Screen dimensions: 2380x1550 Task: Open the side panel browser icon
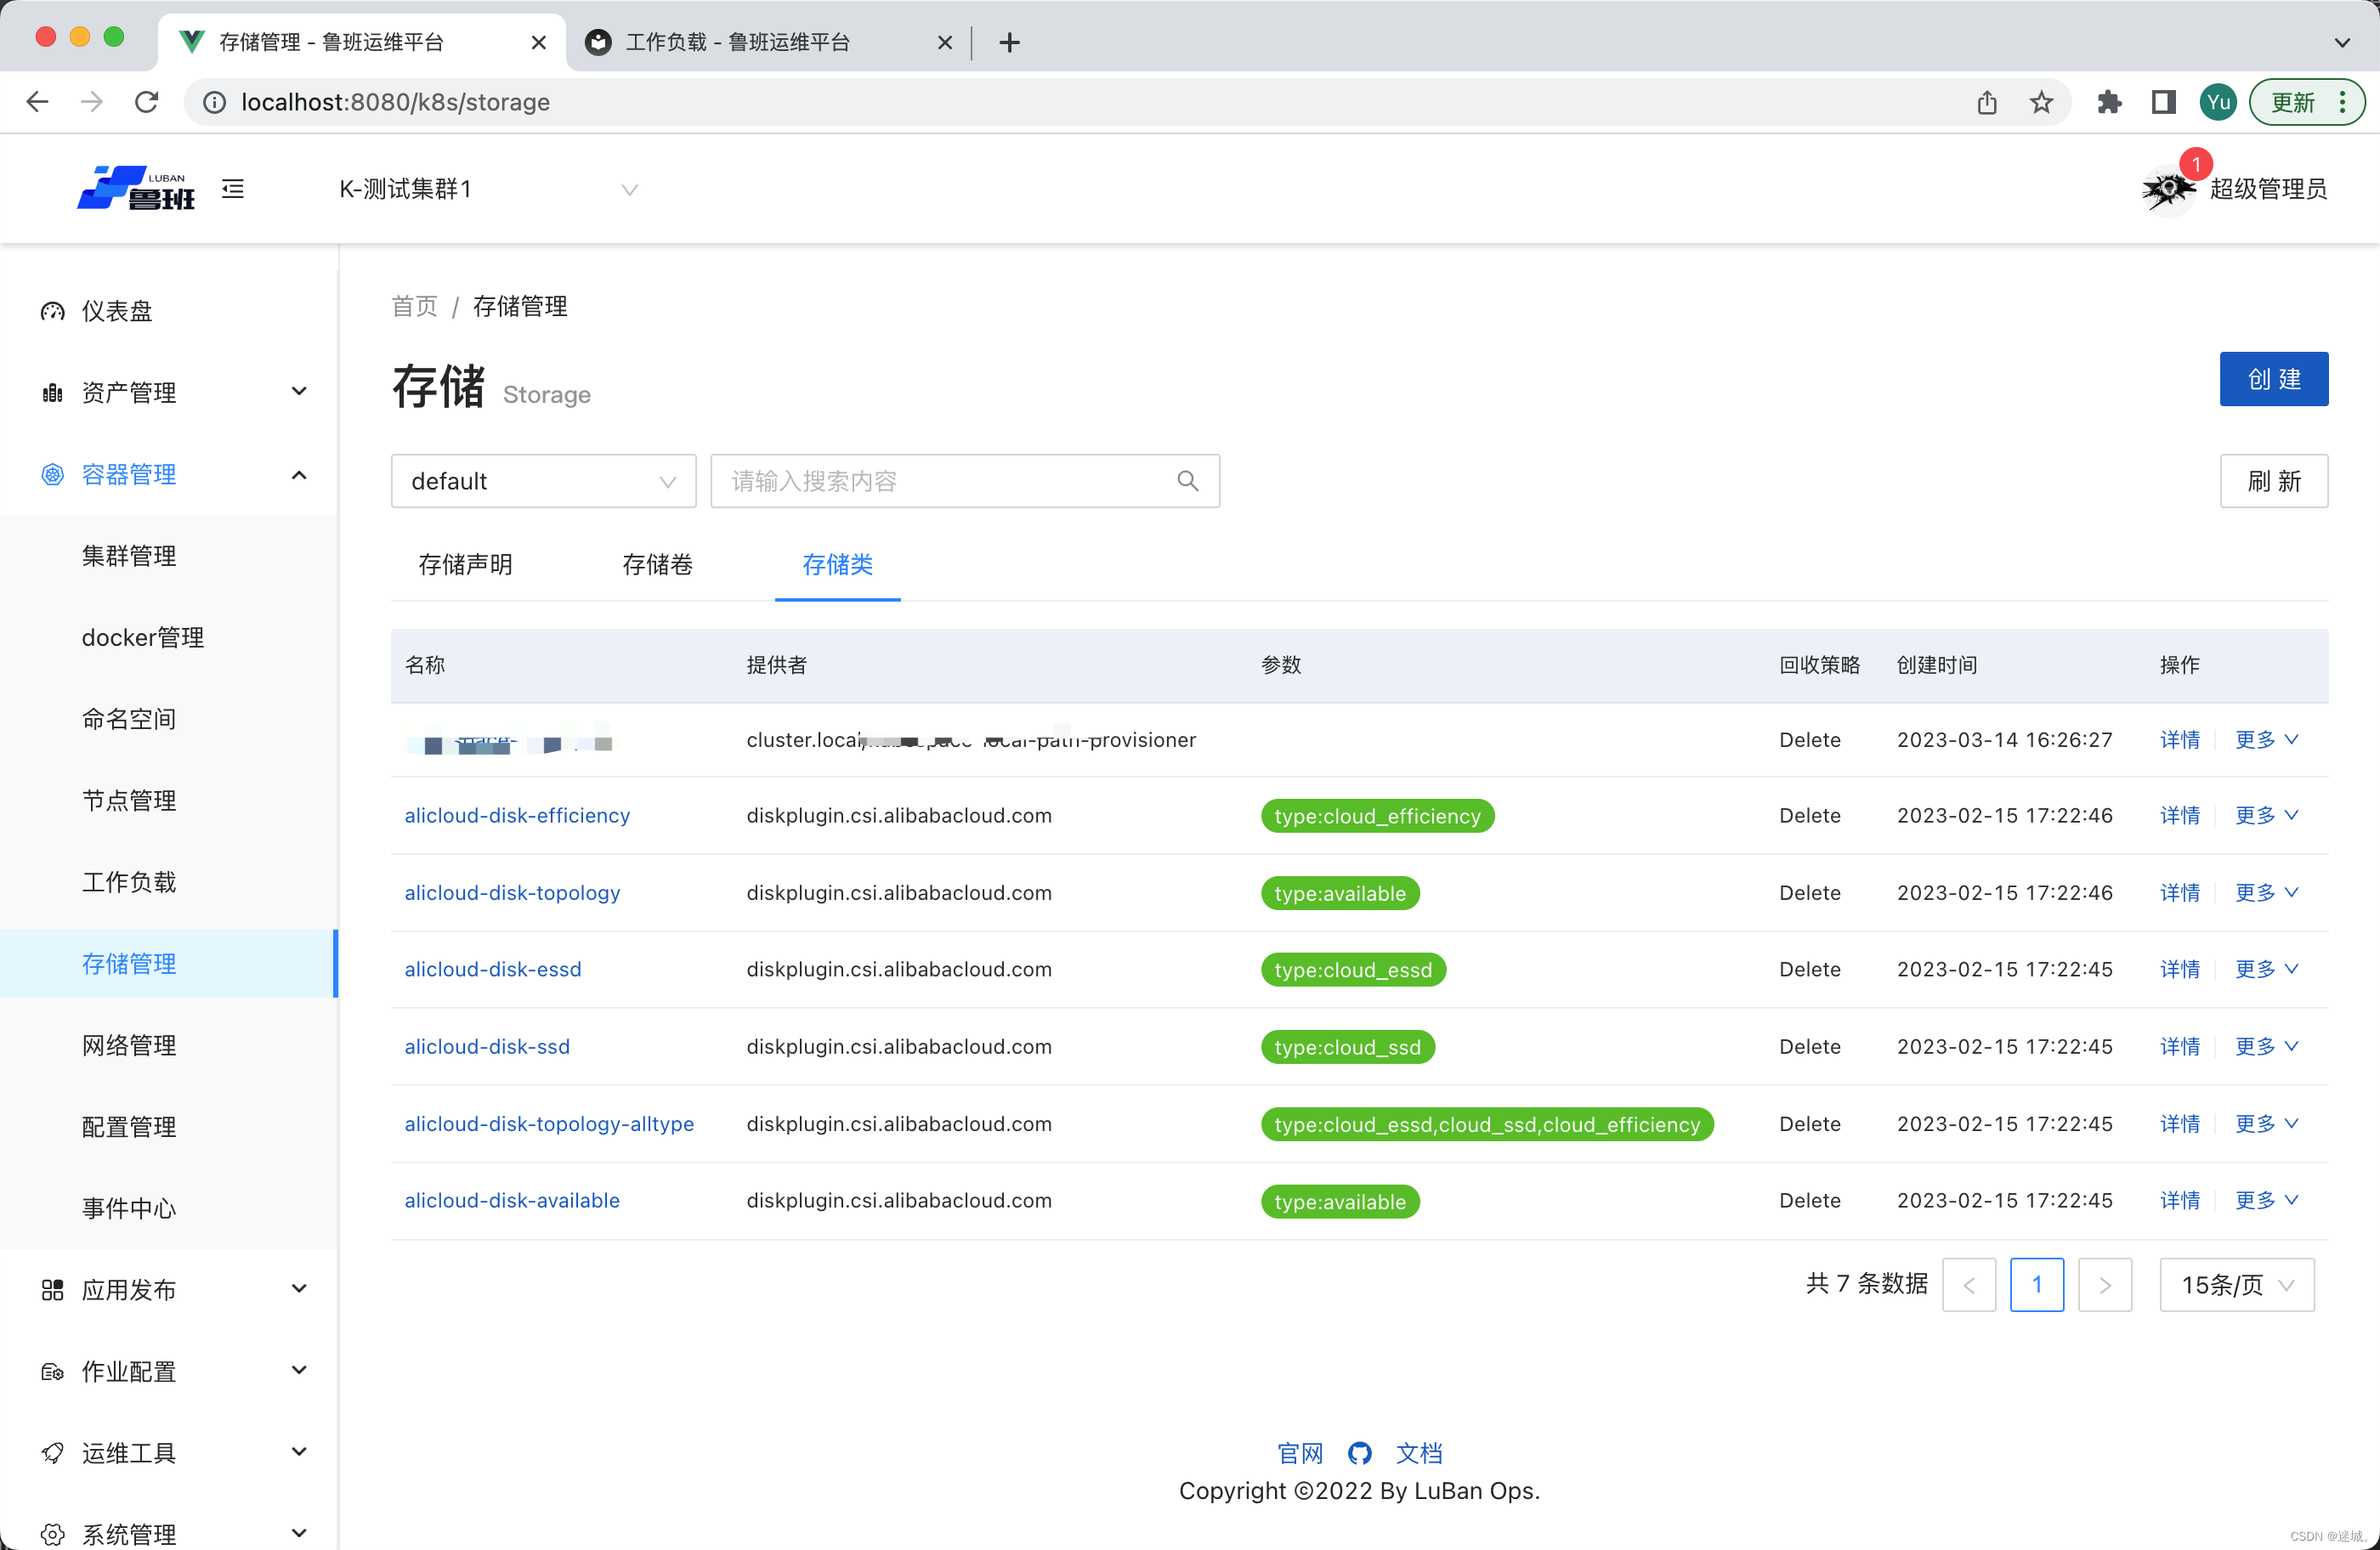pyautogui.click(x=2163, y=102)
